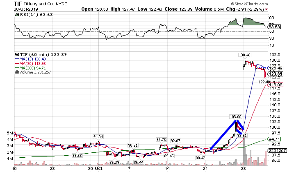Click the StockCharts.com copyright link

point(249,4)
